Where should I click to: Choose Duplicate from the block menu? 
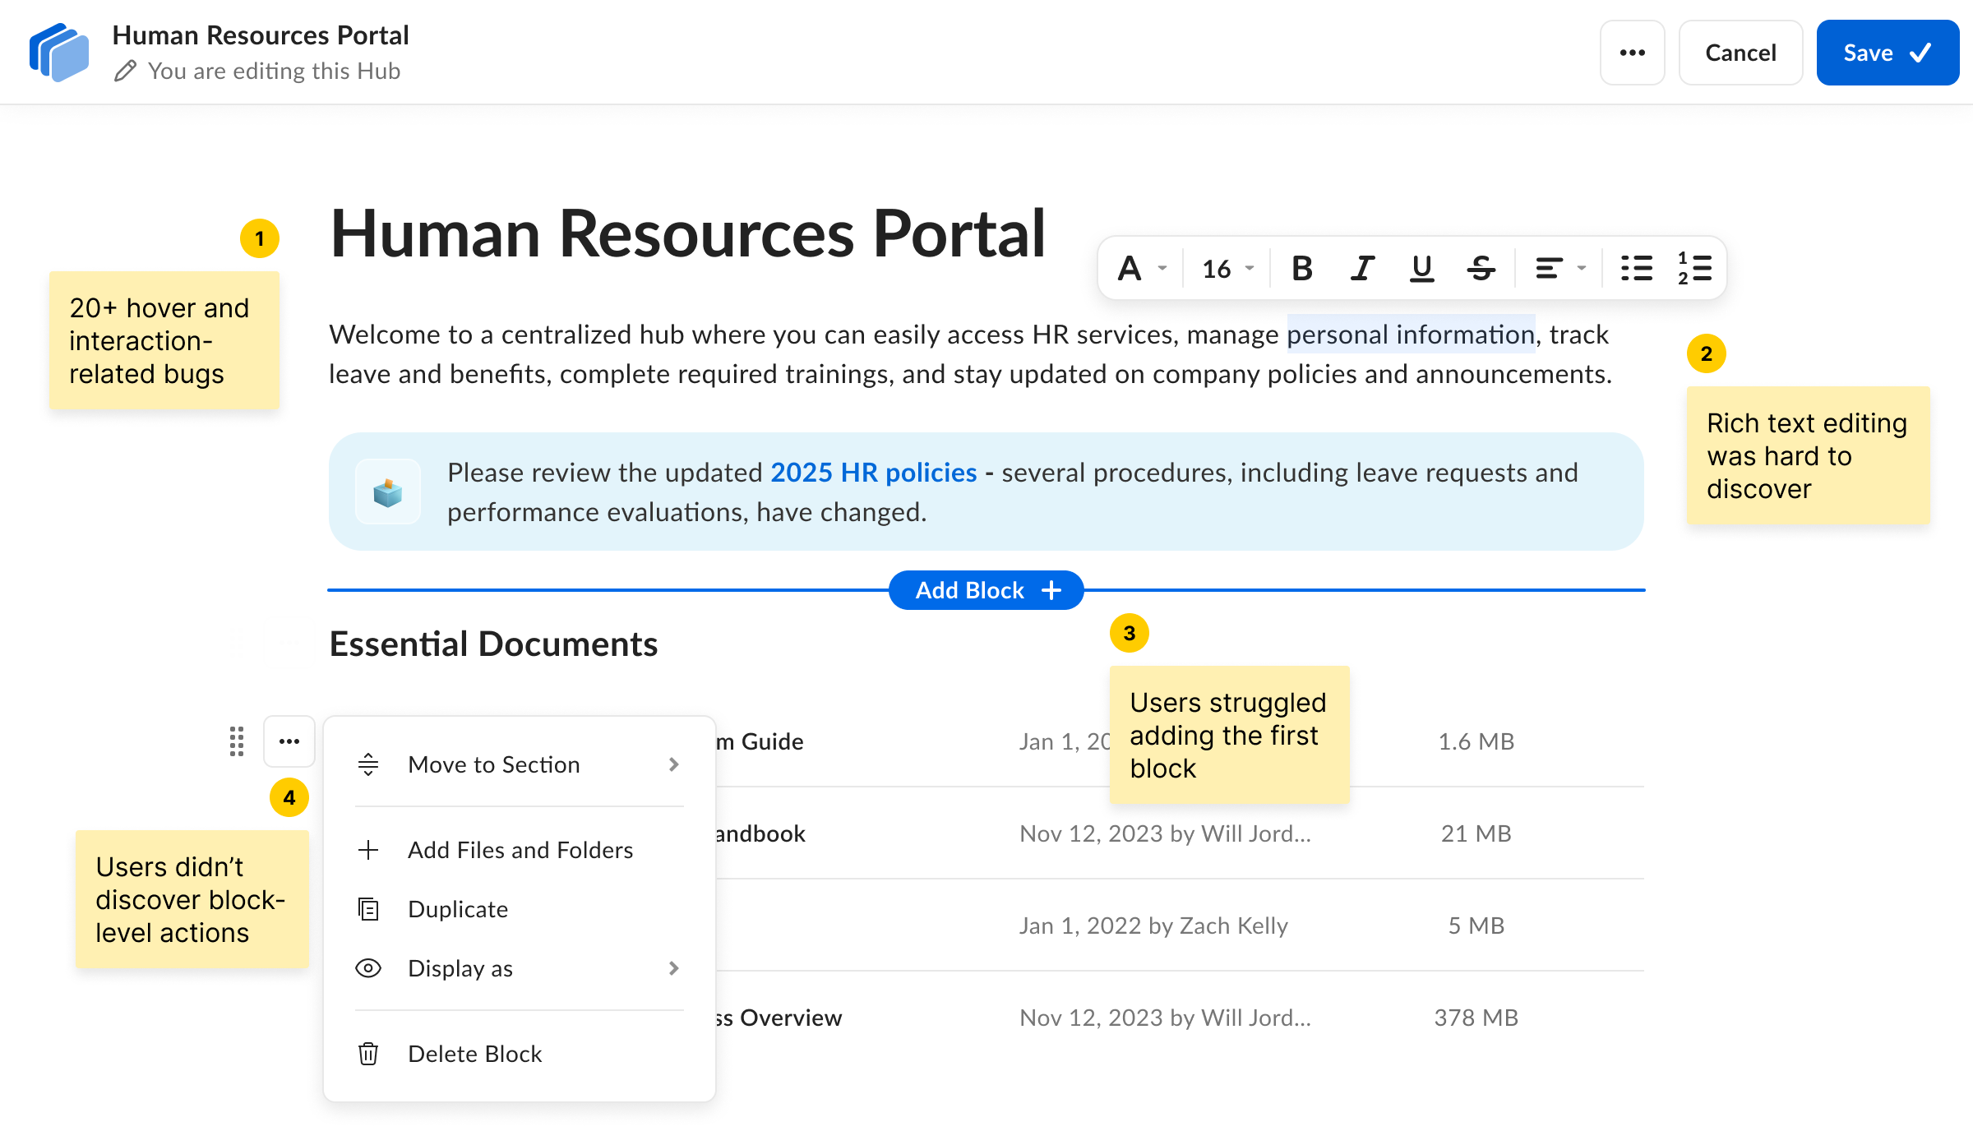click(520, 909)
